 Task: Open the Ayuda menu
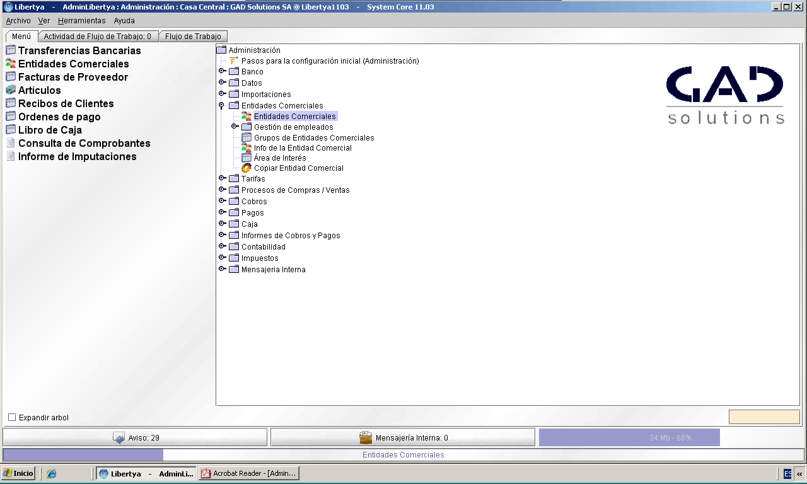click(124, 21)
